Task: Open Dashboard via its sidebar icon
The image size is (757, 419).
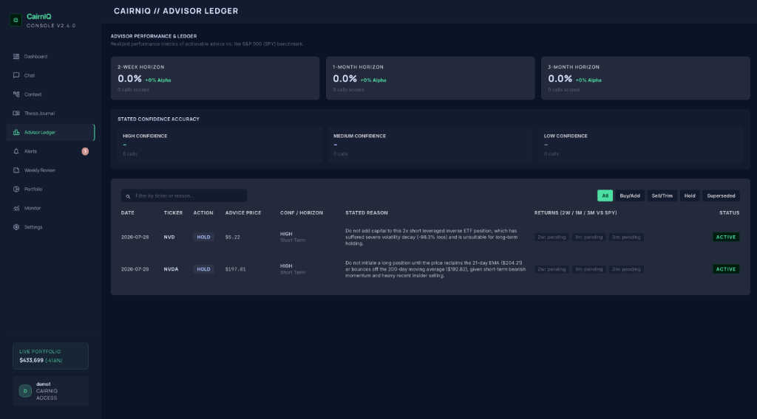Action: click(16, 56)
